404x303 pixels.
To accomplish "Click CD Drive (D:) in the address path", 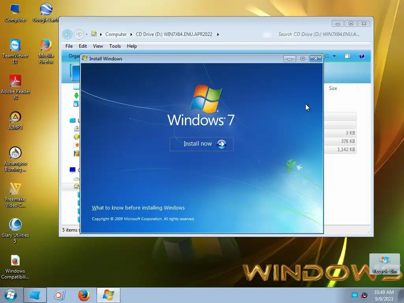I will point(174,34).
